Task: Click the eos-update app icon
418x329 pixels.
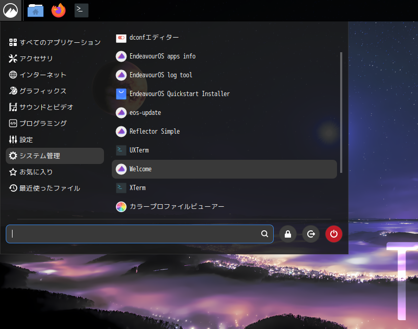Action: [x=121, y=113]
